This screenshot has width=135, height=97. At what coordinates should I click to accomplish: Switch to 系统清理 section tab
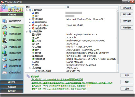click(x=12, y=87)
